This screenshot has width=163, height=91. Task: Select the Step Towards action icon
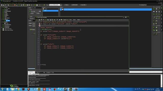tap(154, 34)
